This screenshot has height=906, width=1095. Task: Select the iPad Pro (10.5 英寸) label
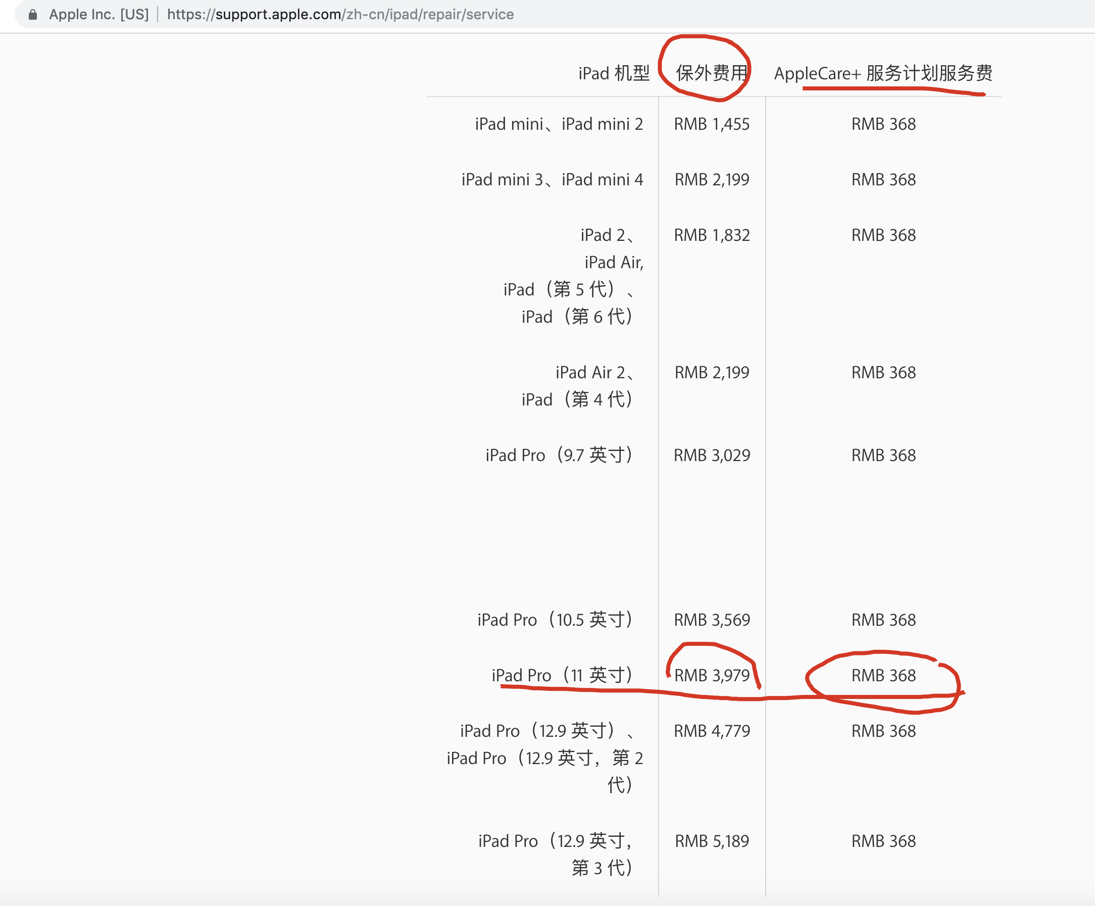(554, 620)
